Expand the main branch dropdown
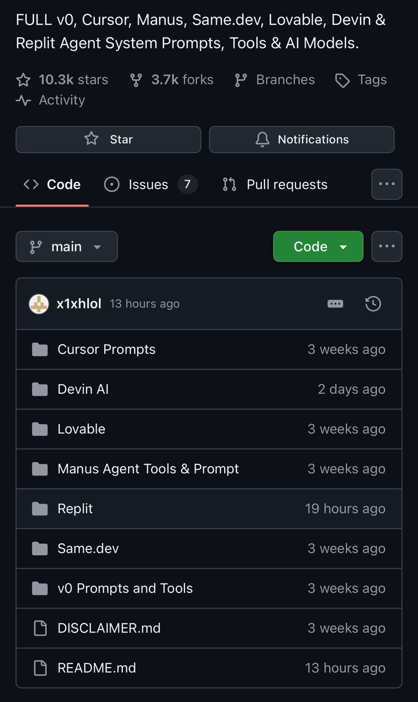This screenshot has height=702, width=418. pyautogui.click(x=67, y=246)
